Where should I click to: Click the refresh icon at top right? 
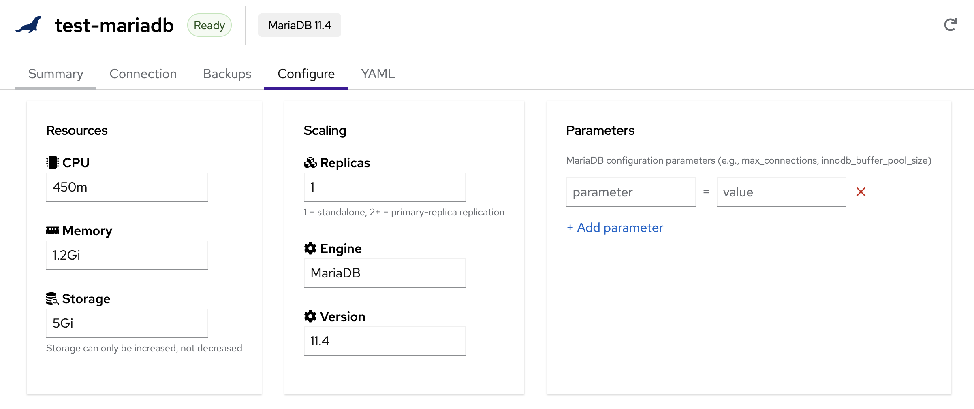pyautogui.click(x=950, y=25)
